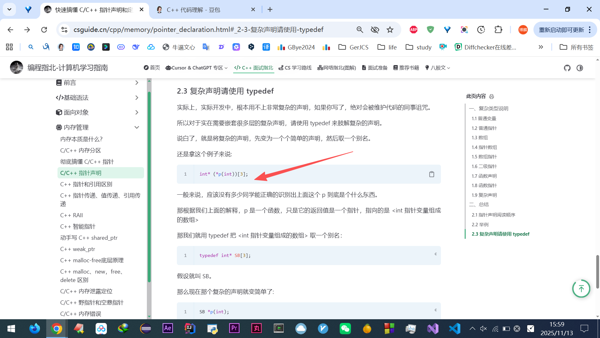600x338 pixels.
Task: Click the page vertical scrollbar thumb
Action: 597,272
